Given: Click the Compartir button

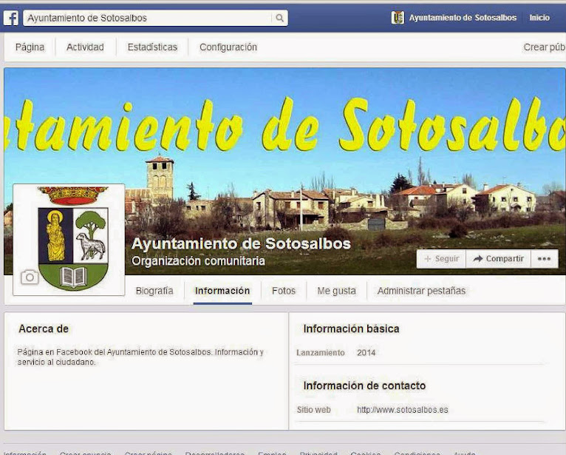Looking at the screenshot, I should click(x=498, y=259).
